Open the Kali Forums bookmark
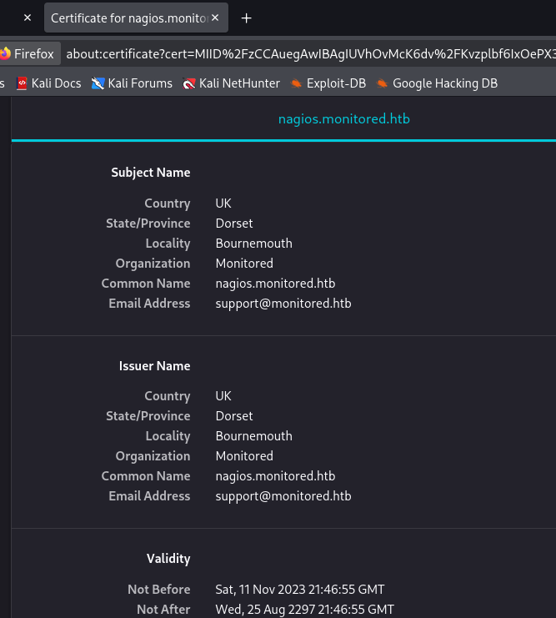The height and width of the screenshot is (618, 556). tap(132, 83)
